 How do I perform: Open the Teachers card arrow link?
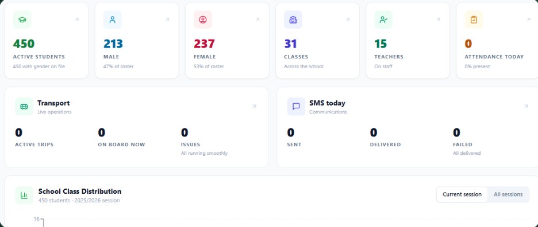click(x=438, y=20)
